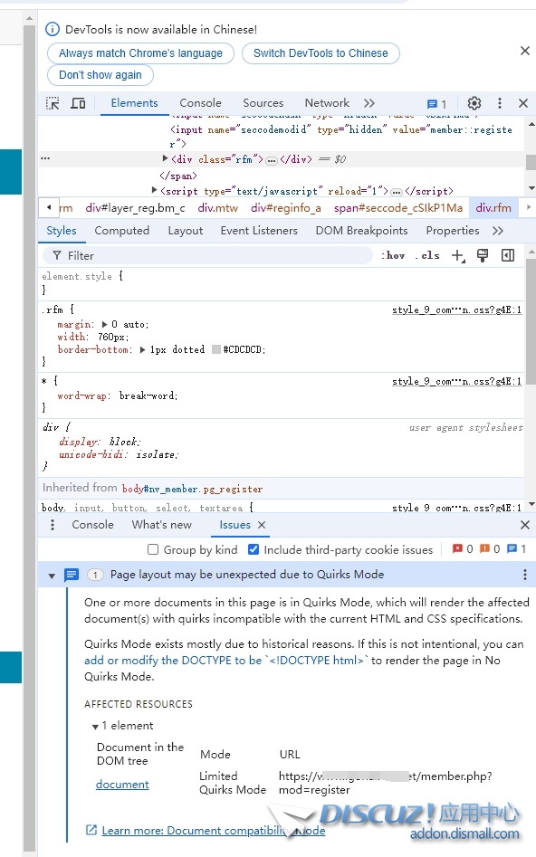Switch to drawer Console tab
536x857 pixels.
93,525
